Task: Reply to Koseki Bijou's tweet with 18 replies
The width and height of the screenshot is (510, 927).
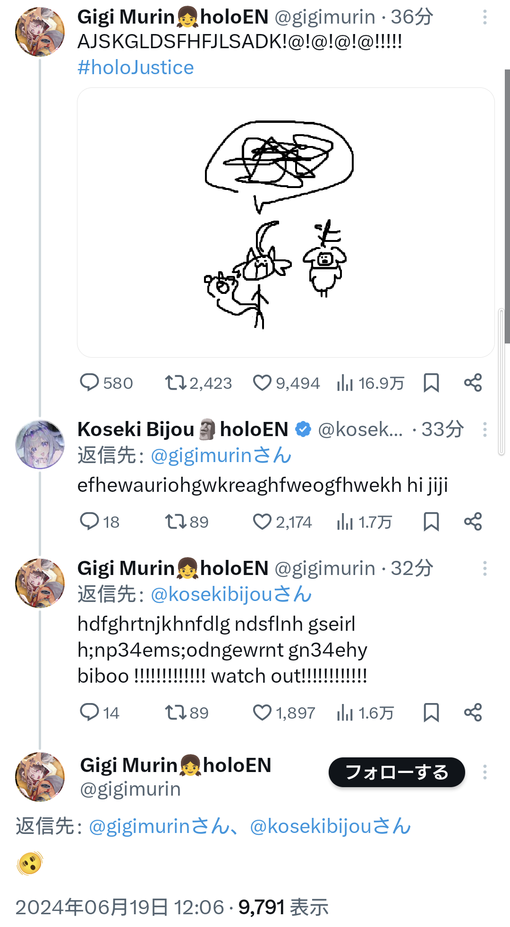Action: coord(89,522)
